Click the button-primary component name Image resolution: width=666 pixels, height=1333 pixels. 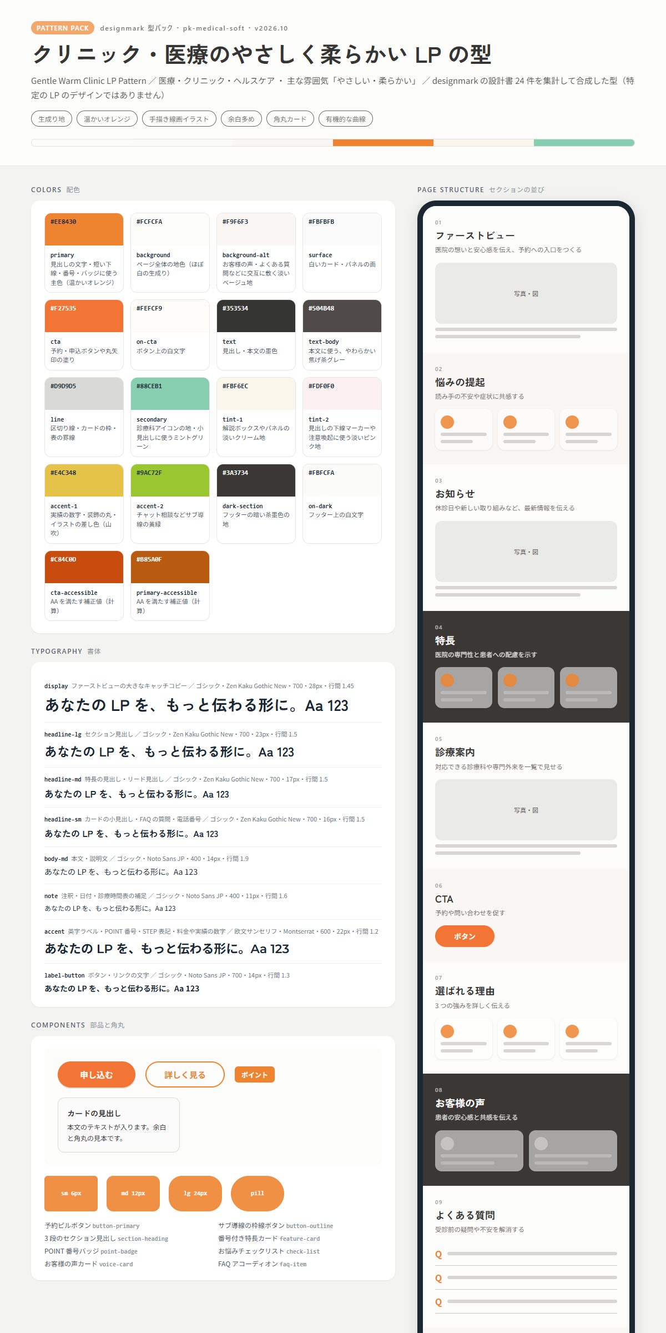pos(116,1226)
